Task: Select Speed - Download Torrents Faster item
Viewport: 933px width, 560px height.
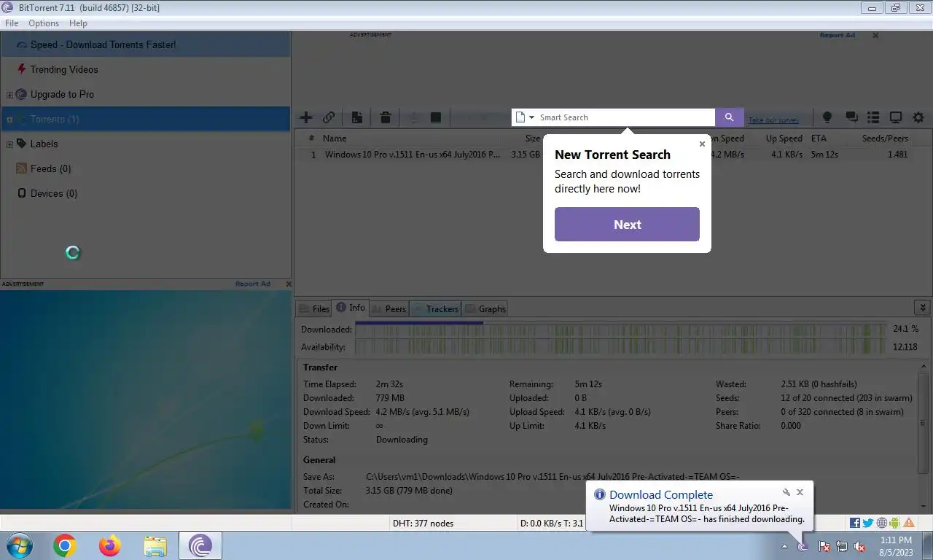Action: point(146,44)
